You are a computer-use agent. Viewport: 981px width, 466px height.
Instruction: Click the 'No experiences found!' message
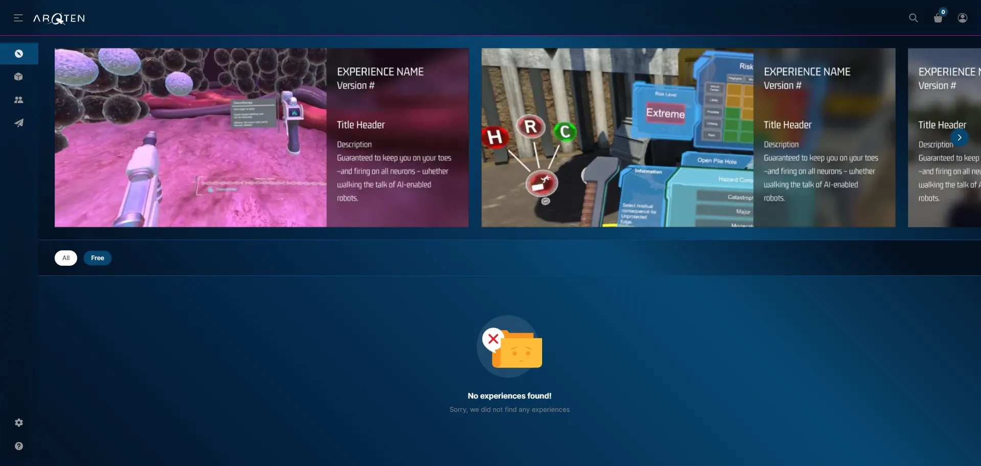509,396
